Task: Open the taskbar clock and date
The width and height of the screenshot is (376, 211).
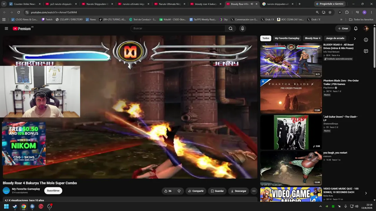Action: tap(367, 206)
